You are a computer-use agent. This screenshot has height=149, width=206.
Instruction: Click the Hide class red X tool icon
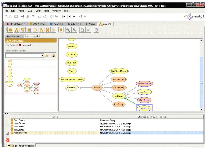(x=47, y=30)
